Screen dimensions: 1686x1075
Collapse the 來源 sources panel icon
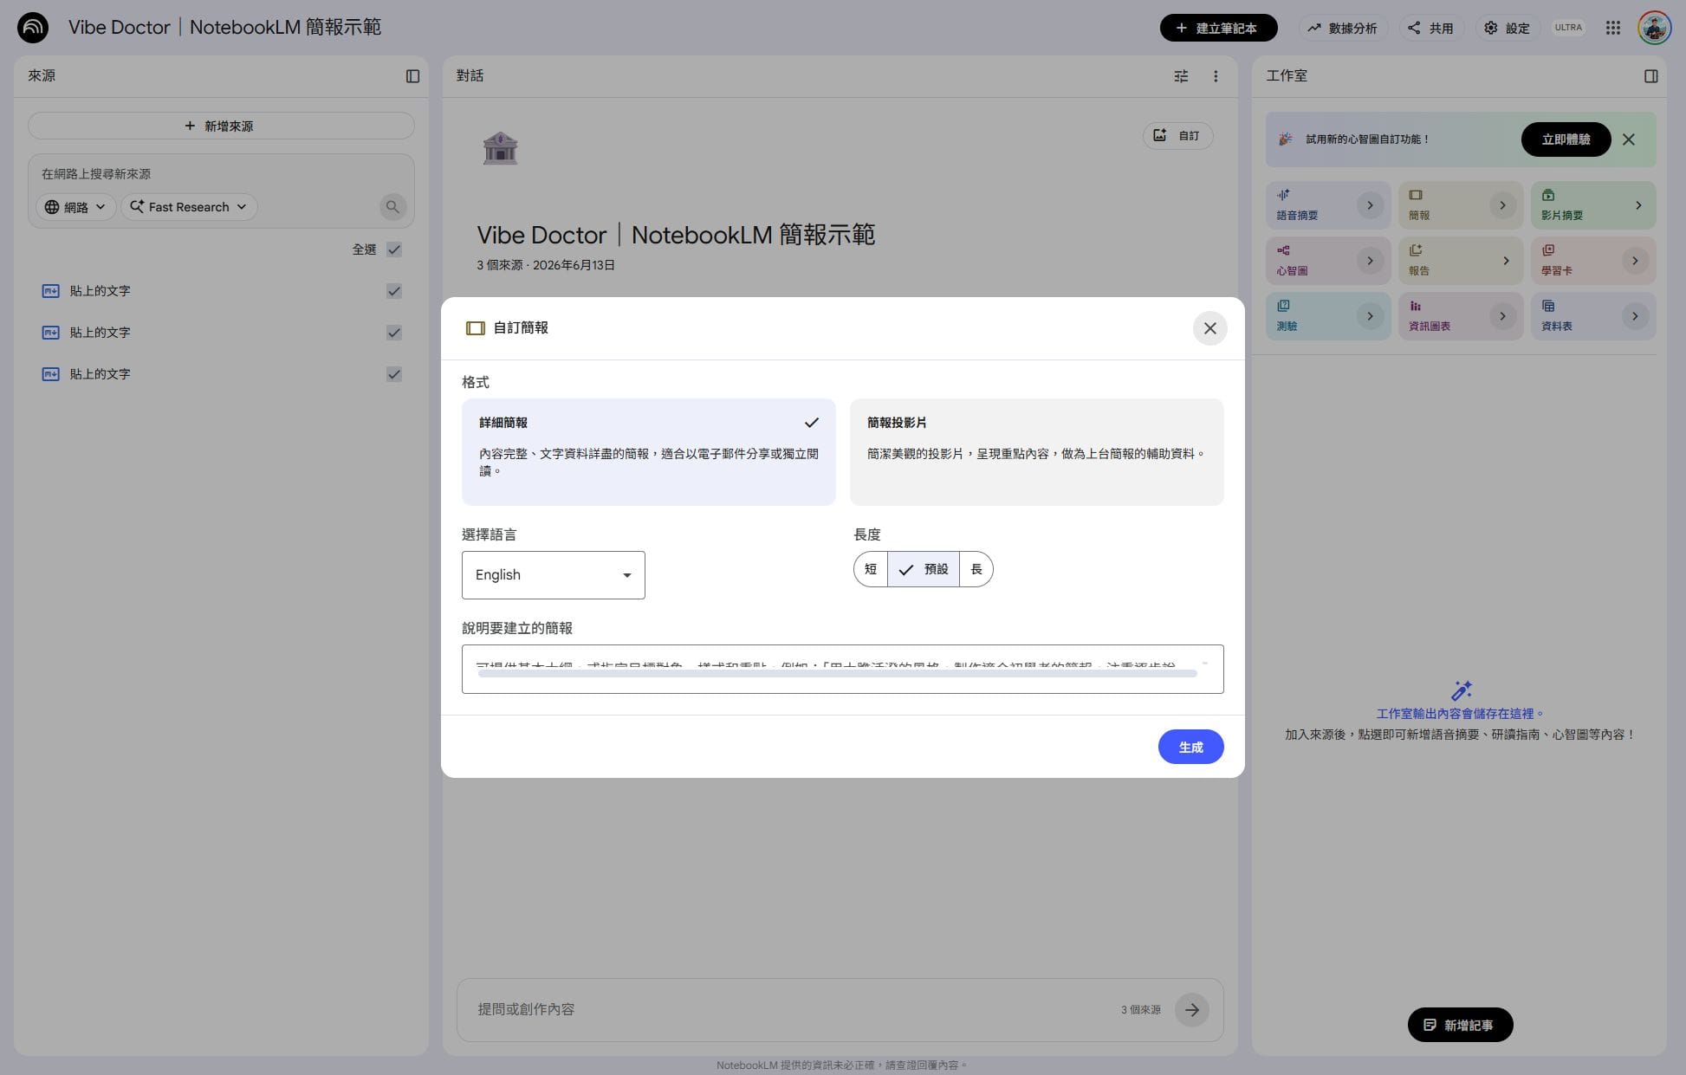coord(412,76)
